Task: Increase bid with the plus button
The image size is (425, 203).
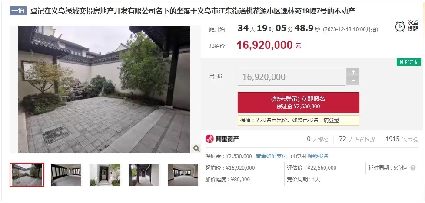Action: (353, 72)
